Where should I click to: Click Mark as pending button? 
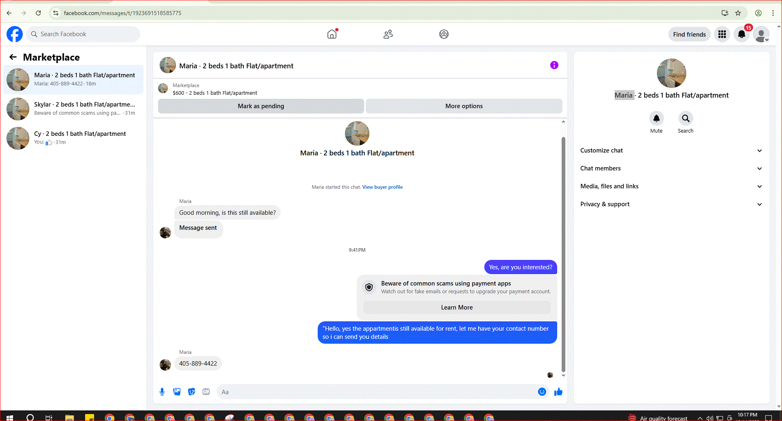coord(261,106)
